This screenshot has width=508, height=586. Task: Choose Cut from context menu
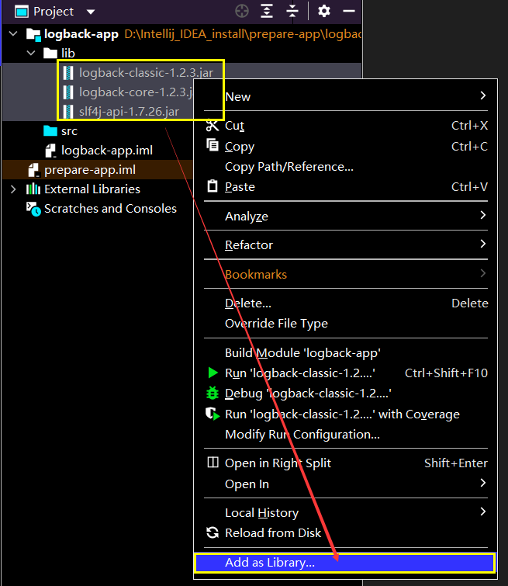click(x=345, y=126)
